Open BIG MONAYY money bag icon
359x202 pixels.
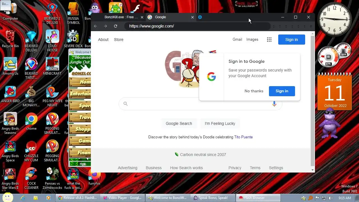[31, 96]
